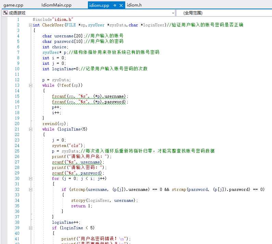The width and height of the screenshot is (272, 244).
Task: Click the int choice; statement
Action: pyautogui.click(x=55, y=47)
